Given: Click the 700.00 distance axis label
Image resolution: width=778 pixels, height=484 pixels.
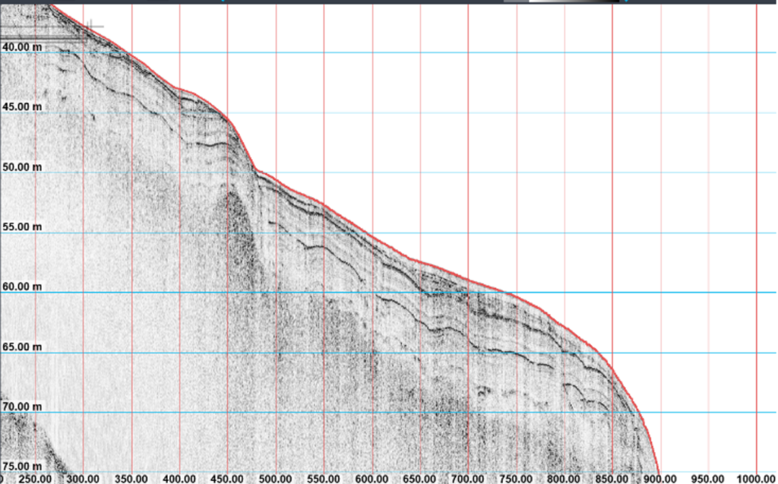Looking at the screenshot, I should [x=468, y=479].
